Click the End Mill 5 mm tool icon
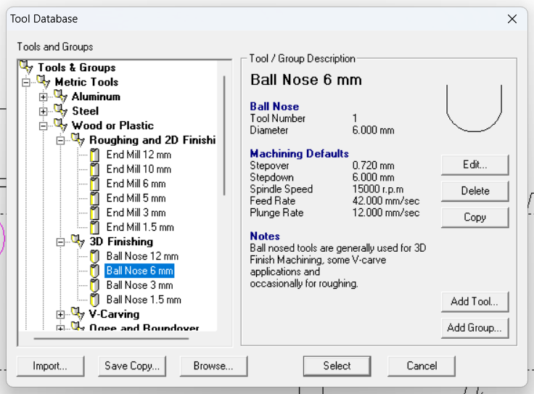Image resolution: width=534 pixels, height=394 pixels. tap(94, 198)
